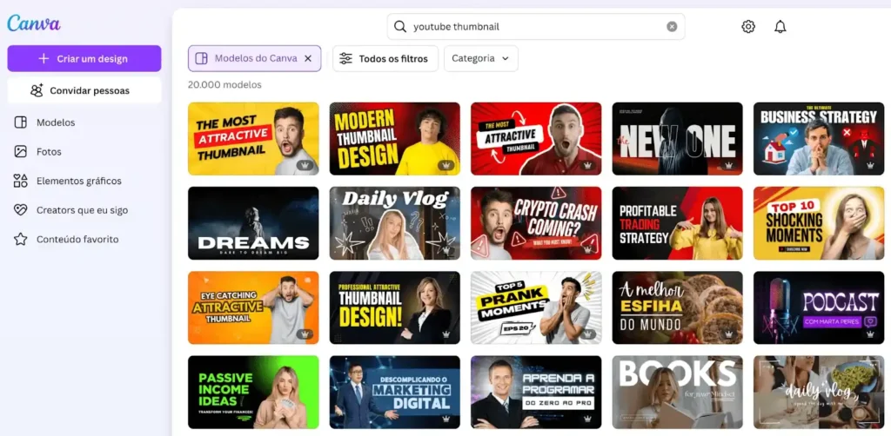Open Fotos in the sidebar
Image resolution: width=891 pixels, height=436 pixels.
(x=49, y=152)
